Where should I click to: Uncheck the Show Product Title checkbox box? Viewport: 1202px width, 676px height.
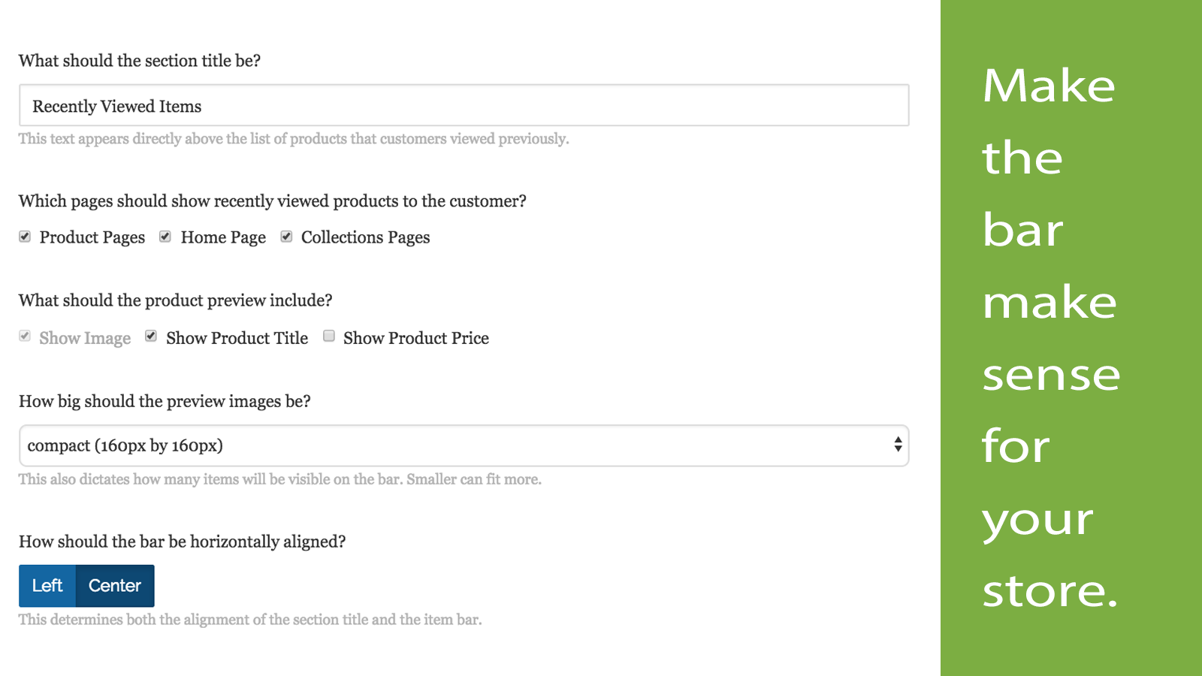pyautogui.click(x=151, y=336)
